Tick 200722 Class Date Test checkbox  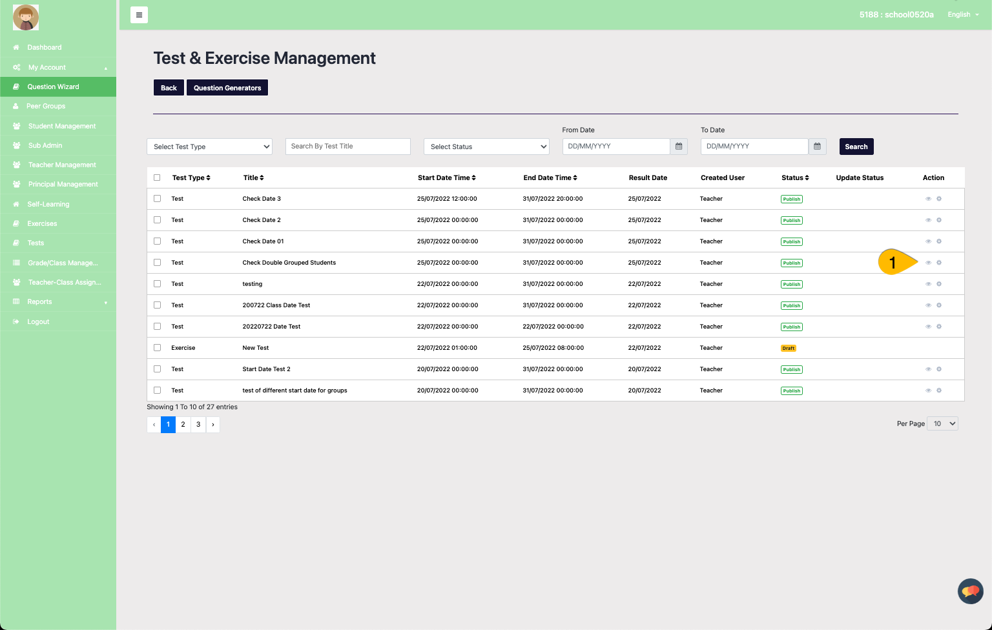click(x=157, y=305)
